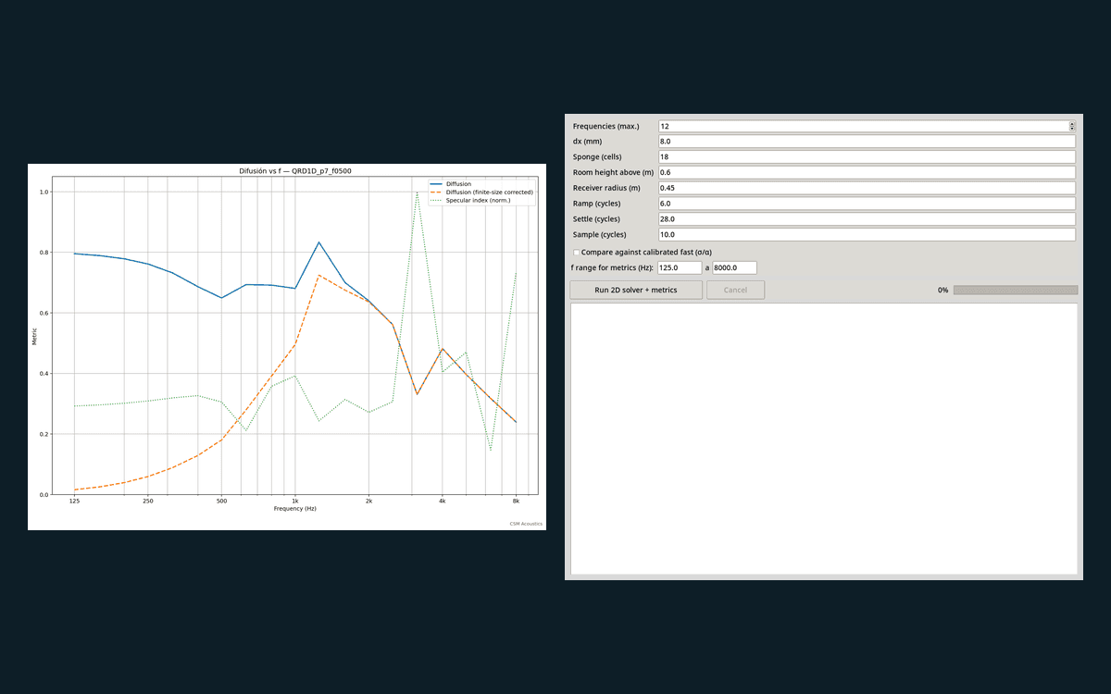The image size is (1111, 694).
Task: Click the Receiver radius (m) field
Action: click(867, 188)
